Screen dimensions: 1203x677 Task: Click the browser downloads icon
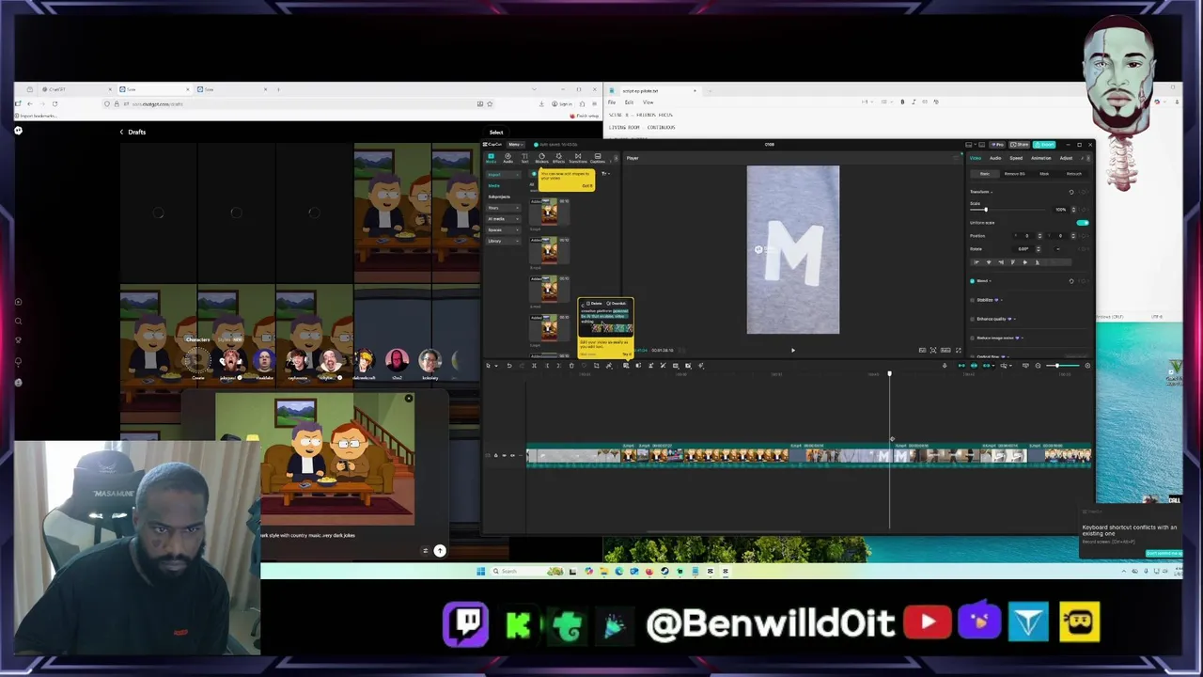tap(541, 103)
